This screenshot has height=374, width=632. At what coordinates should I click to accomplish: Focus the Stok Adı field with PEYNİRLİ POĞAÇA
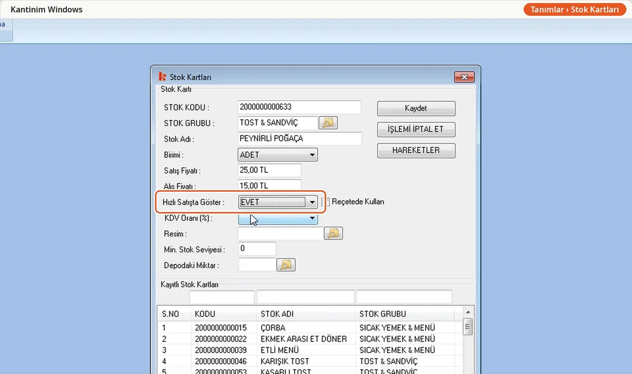tap(300, 138)
